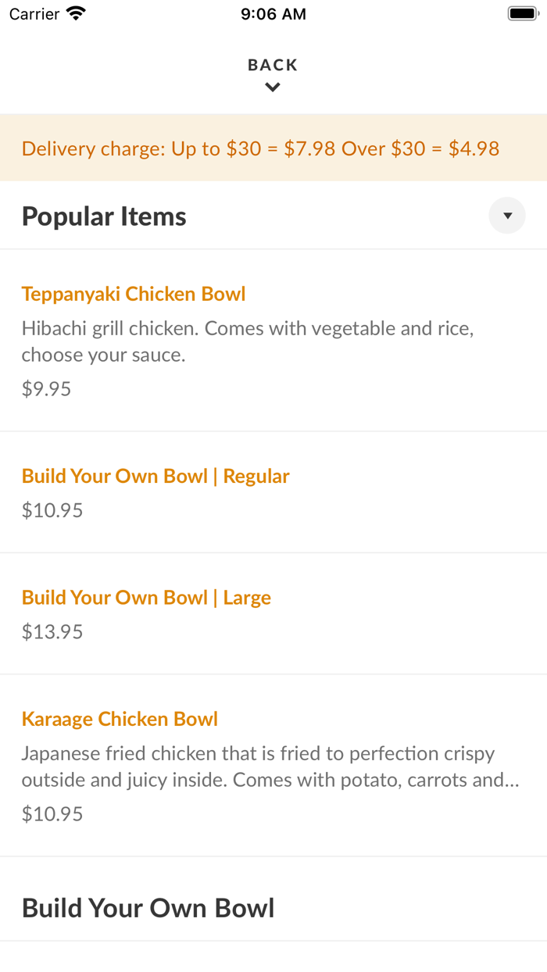Collapse the Popular Items section arrow
Image resolution: width=547 pixels, height=972 pixels.
[x=507, y=216]
